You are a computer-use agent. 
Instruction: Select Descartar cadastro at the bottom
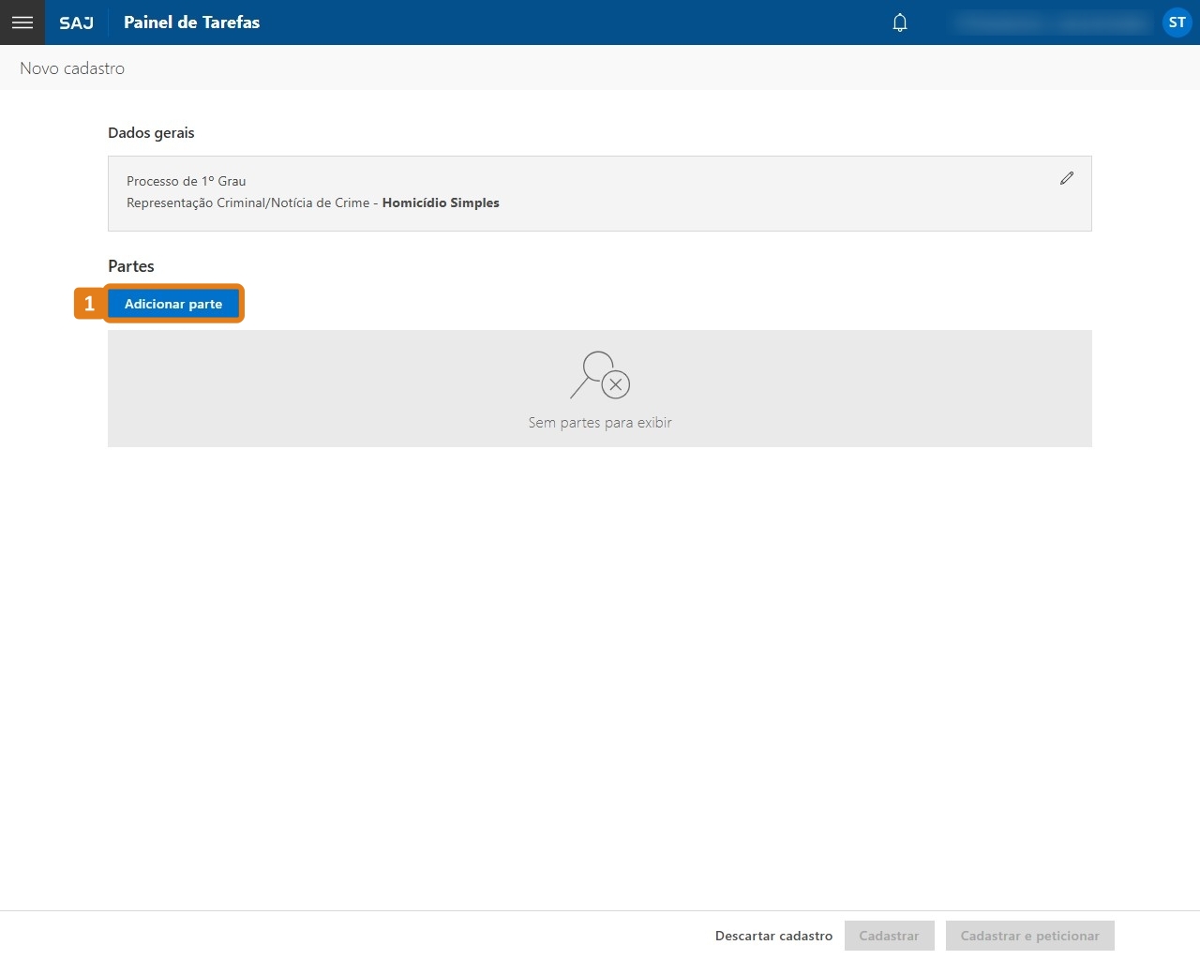coord(772,935)
